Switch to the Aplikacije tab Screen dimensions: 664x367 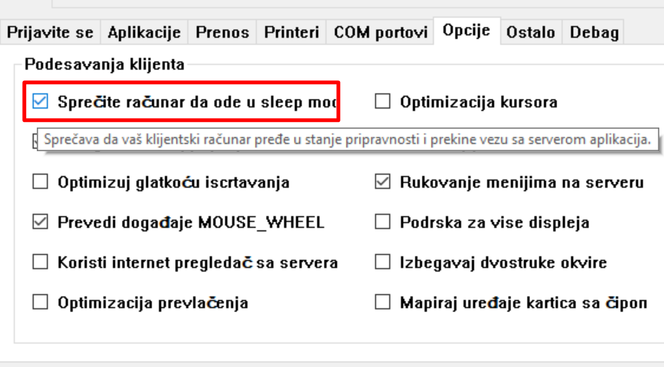click(x=144, y=33)
